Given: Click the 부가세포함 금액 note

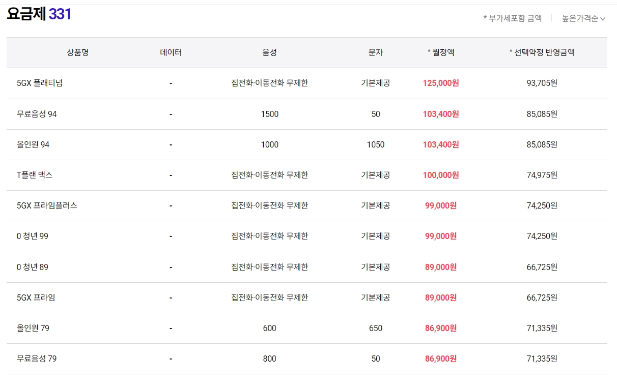Looking at the screenshot, I should click(x=513, y=18).
